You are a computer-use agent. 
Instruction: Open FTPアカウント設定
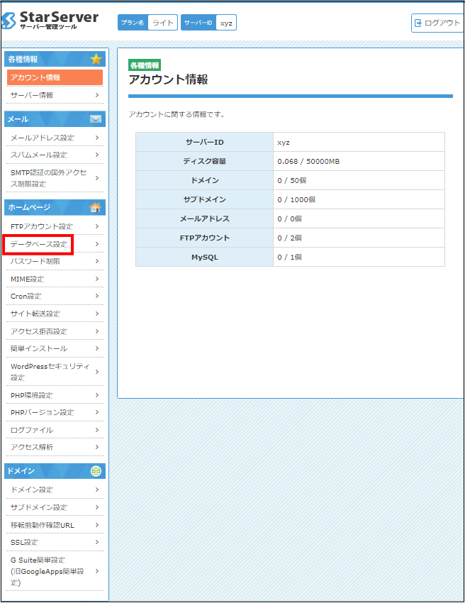click(x=55, y=226)
